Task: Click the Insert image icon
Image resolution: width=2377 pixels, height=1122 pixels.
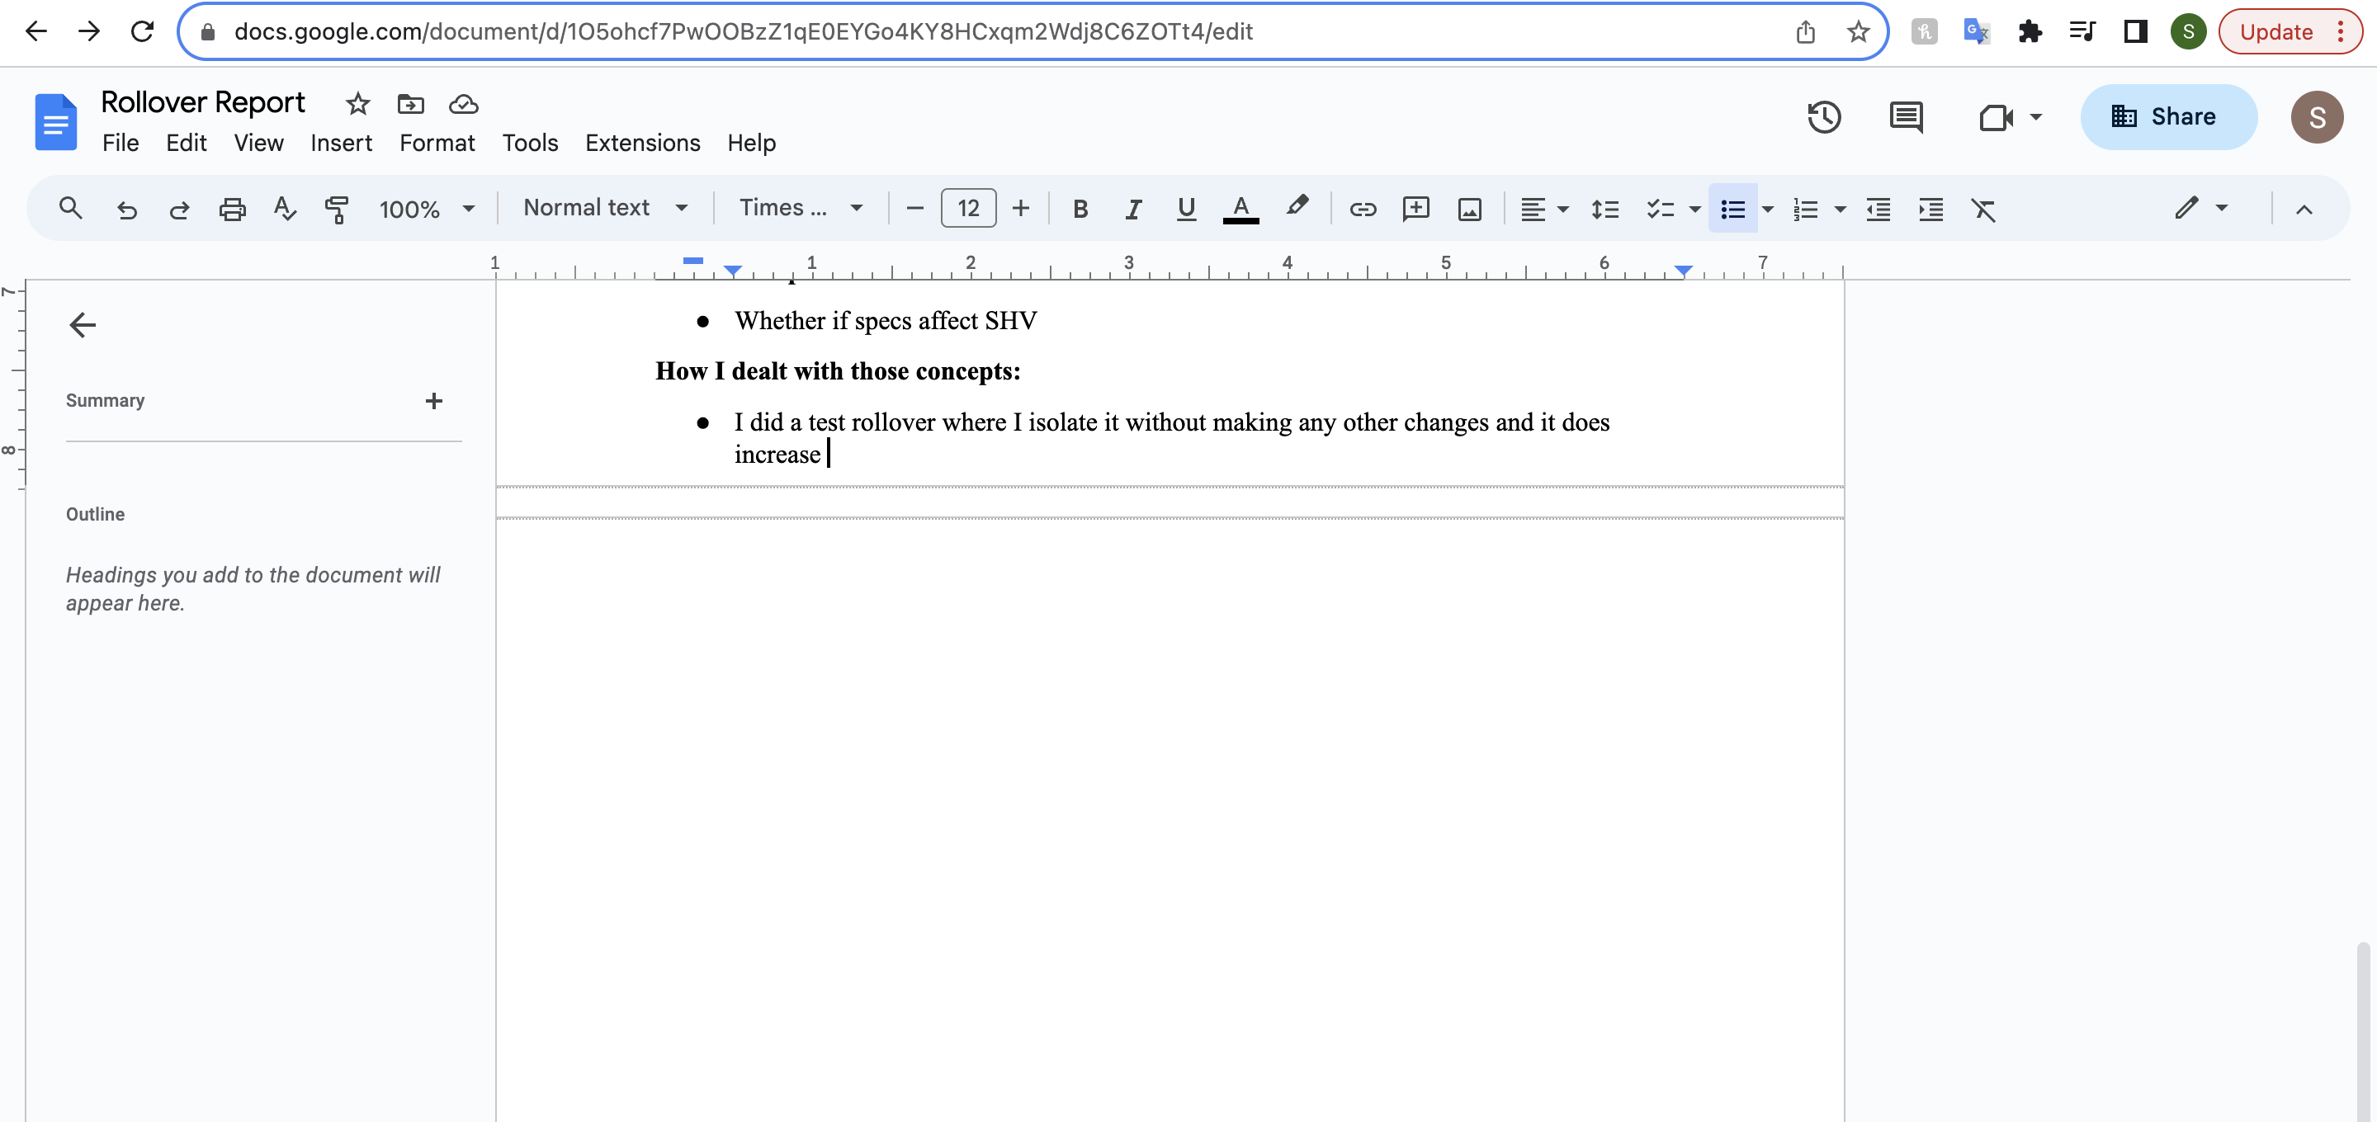Action: click(x=1469, y=210)
